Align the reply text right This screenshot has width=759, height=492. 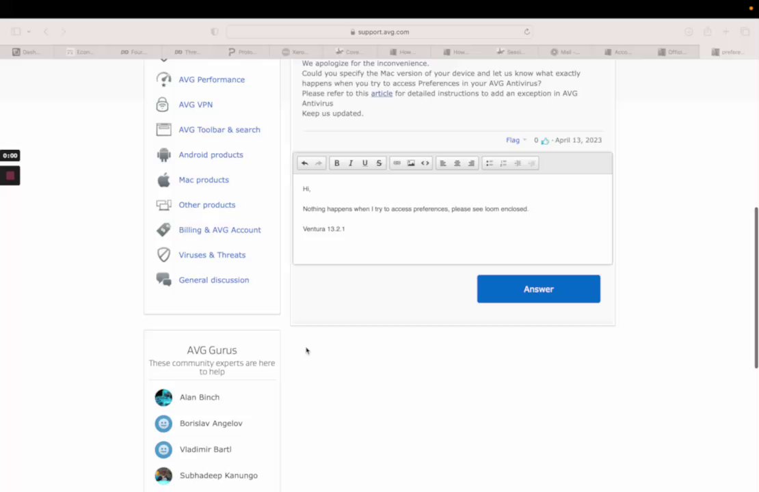471,163
